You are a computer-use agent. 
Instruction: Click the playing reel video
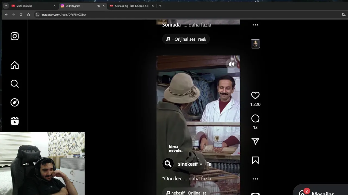point(198,125)
